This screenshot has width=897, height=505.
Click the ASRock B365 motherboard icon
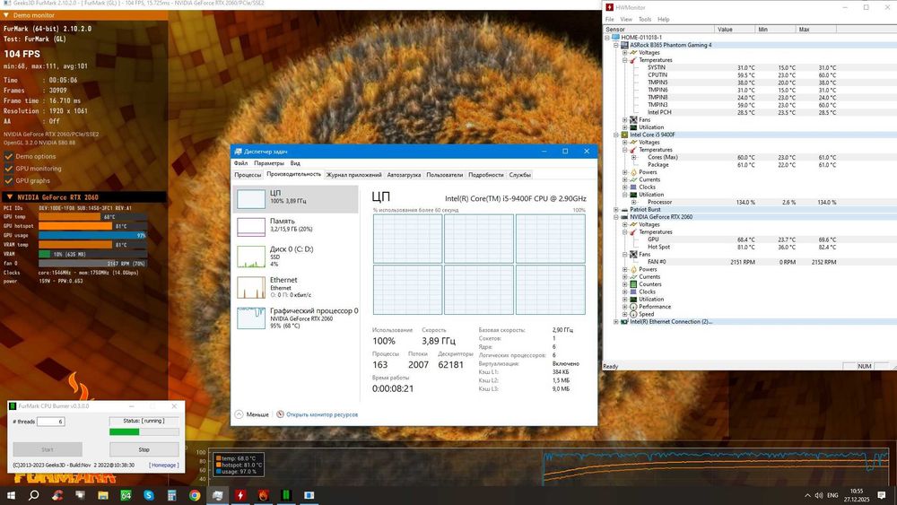tap(624, 45)
